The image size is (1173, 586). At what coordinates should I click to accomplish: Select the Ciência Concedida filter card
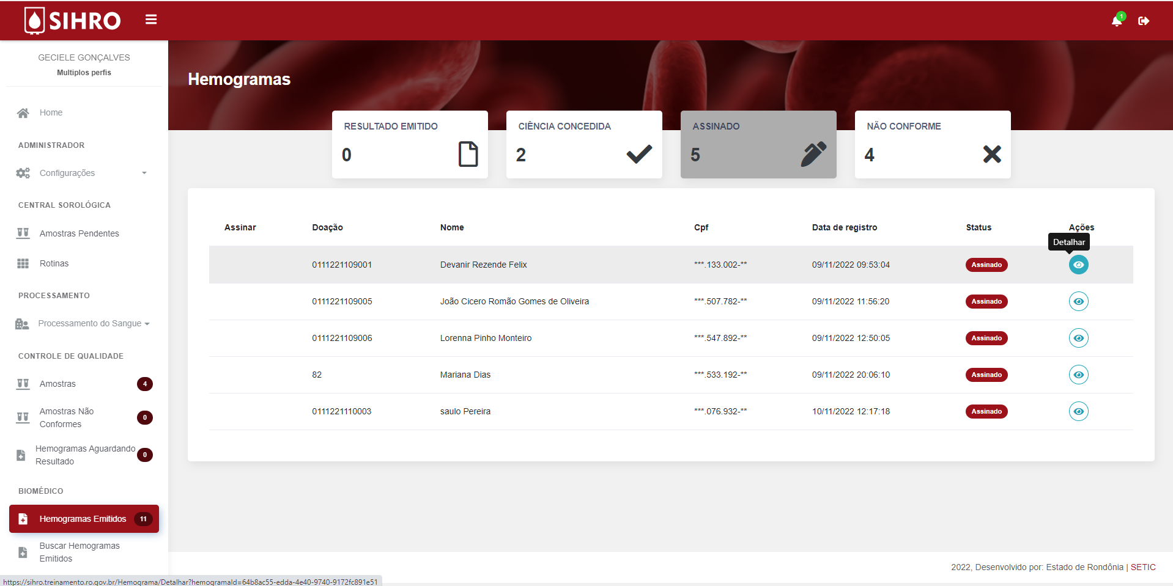583,144
